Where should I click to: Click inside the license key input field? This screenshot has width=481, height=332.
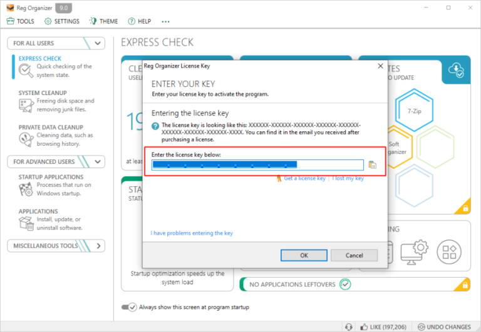click(257, 165)
